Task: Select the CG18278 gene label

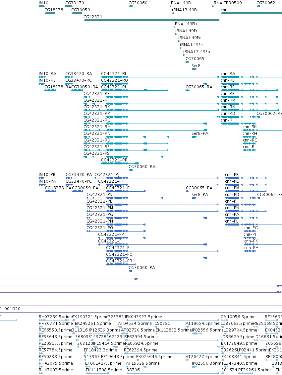Action: (x=54, y=10)
